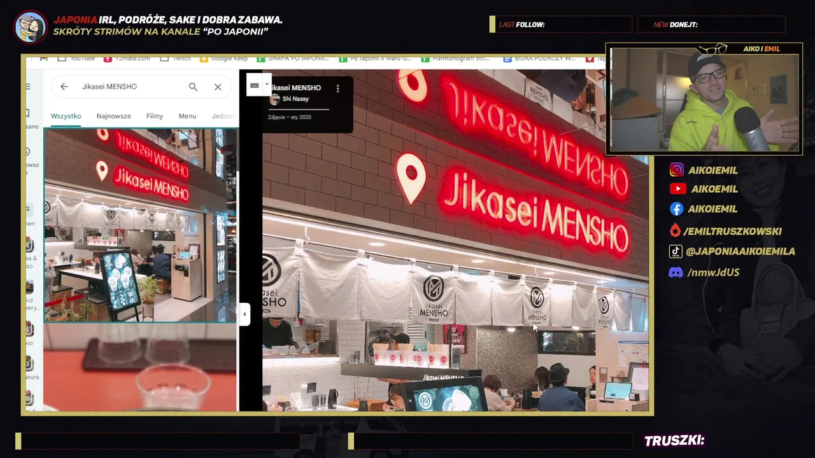Click the Jikasei MENSHO title in photo overlay
Screen dimensions: 815x458
pos(295,88)
